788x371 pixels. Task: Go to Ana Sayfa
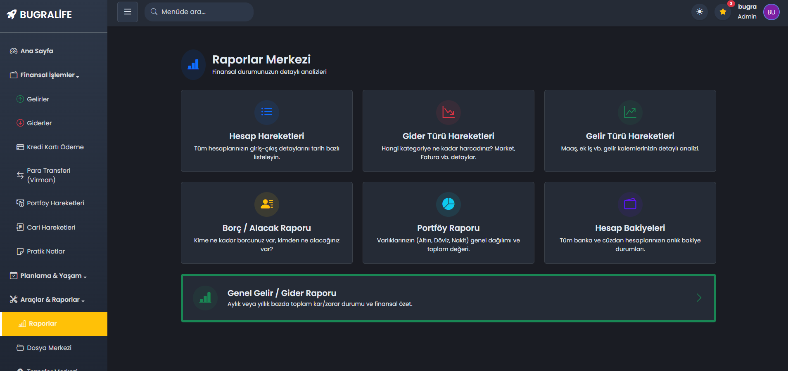coord(37,51)
